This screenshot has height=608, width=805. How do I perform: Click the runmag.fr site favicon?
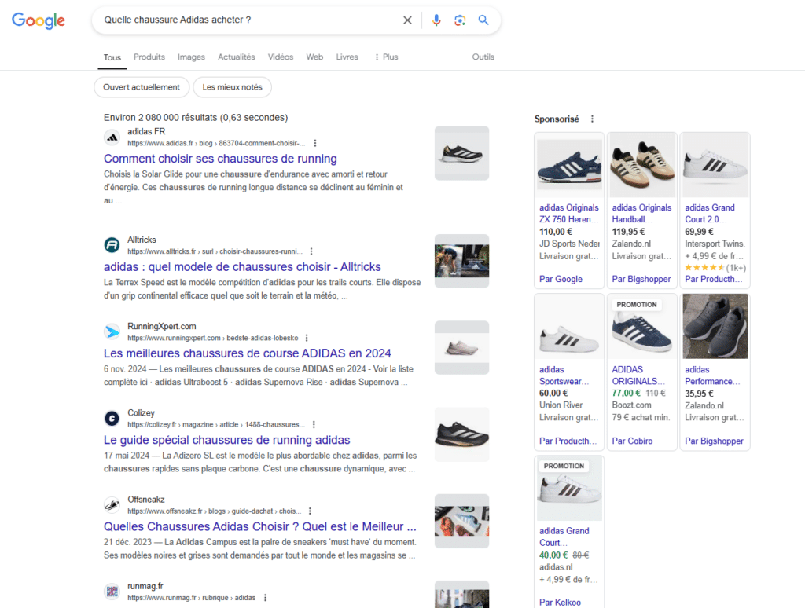pos(112,592)
